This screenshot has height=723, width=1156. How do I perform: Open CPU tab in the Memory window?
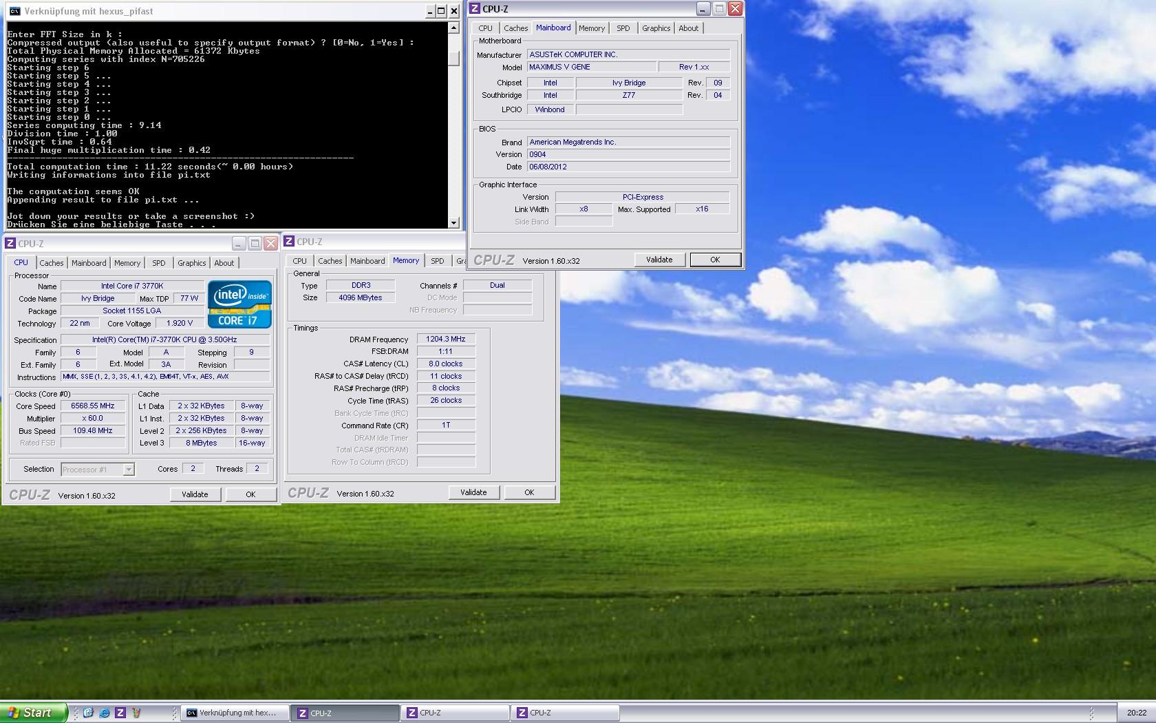click(299, 261)
